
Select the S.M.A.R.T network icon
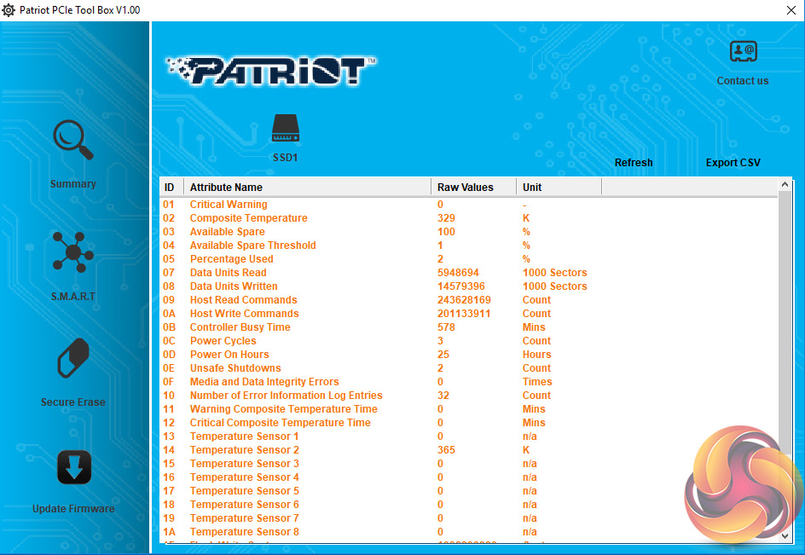[x=72, y=251]
